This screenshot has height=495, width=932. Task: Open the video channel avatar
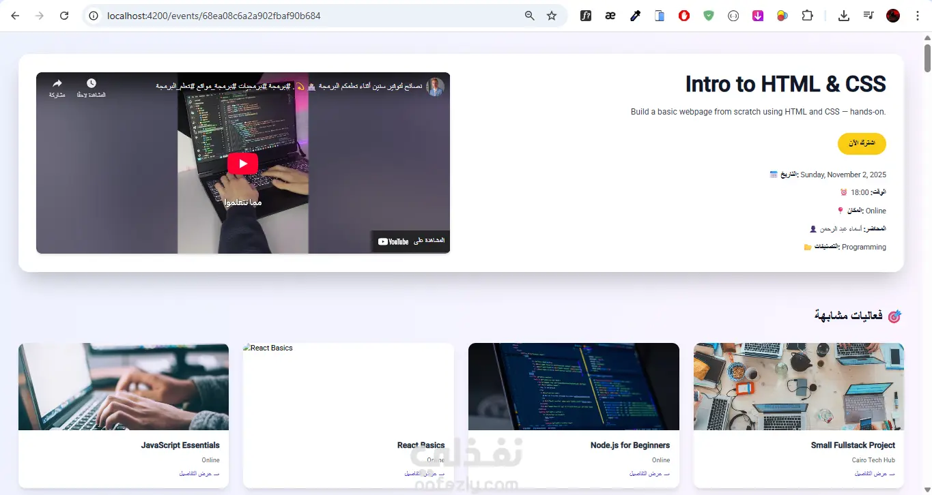(436, 87)
